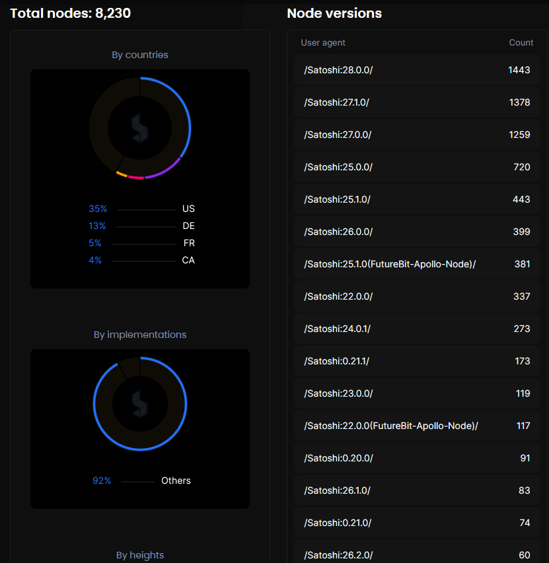The height and width of the screenshot is (563, 549).
Task: Click the By heights chart title
Action: coord(140,555)
